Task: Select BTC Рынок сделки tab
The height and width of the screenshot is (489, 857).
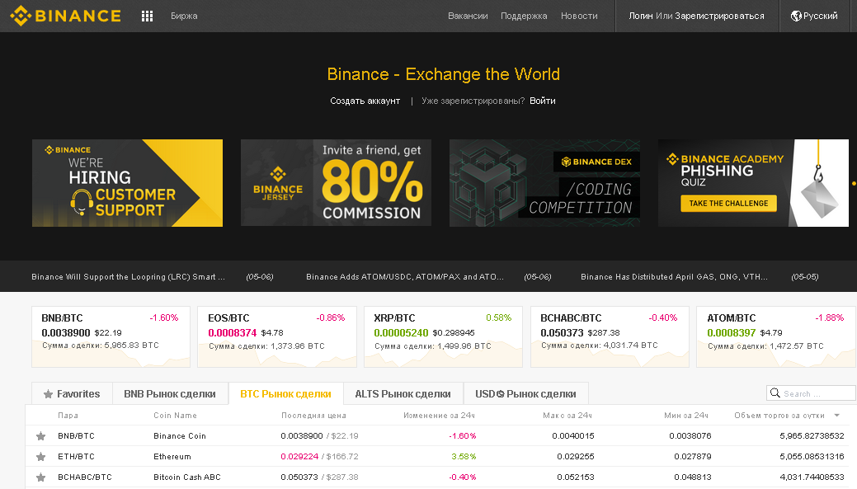Action: pyautogui.click(x=286, y=394)
